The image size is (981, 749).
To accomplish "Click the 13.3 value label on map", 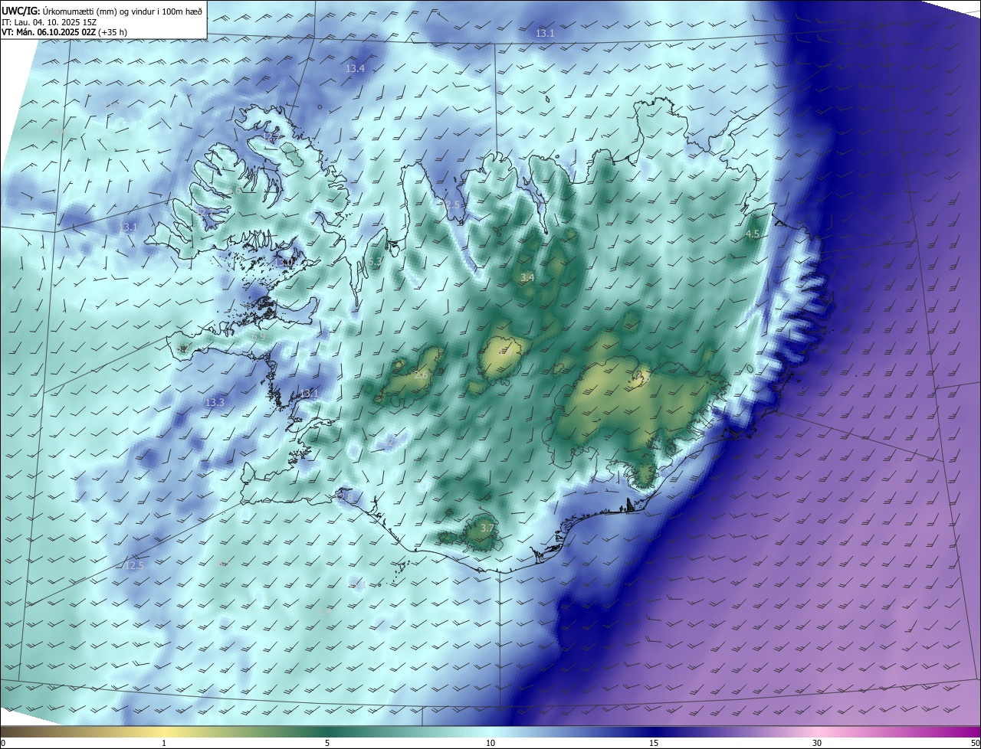I will [x=215, y=402].
